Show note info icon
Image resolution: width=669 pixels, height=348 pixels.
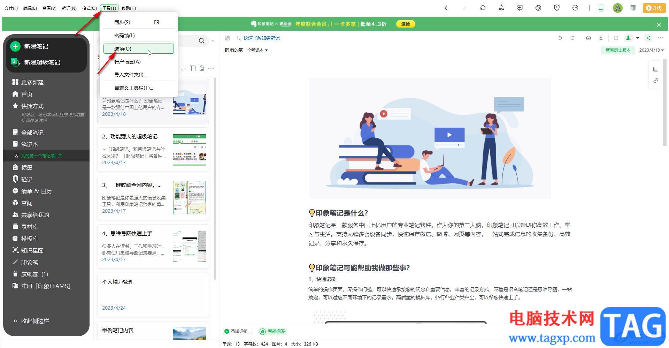pos(616,38)
